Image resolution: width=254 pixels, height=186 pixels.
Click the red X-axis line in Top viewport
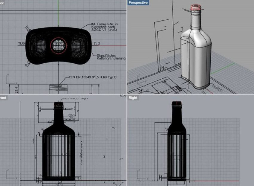[114, 46]
